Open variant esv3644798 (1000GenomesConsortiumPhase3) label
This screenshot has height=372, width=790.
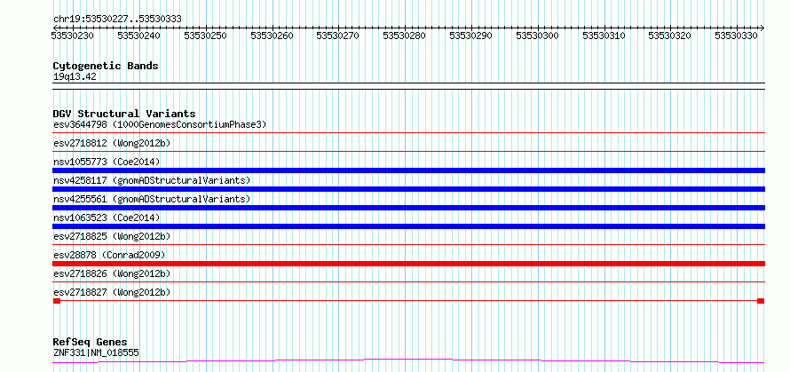(x=160, y=124)
